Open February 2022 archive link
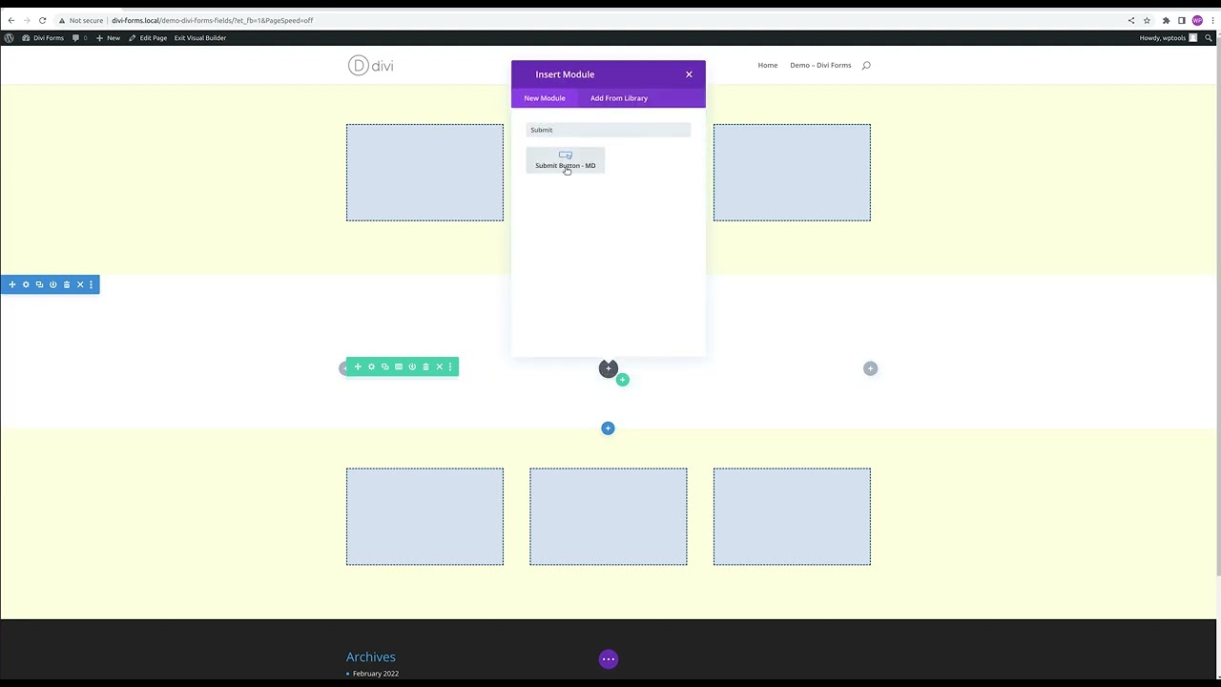1221x687 pixels. pos(376,674)
